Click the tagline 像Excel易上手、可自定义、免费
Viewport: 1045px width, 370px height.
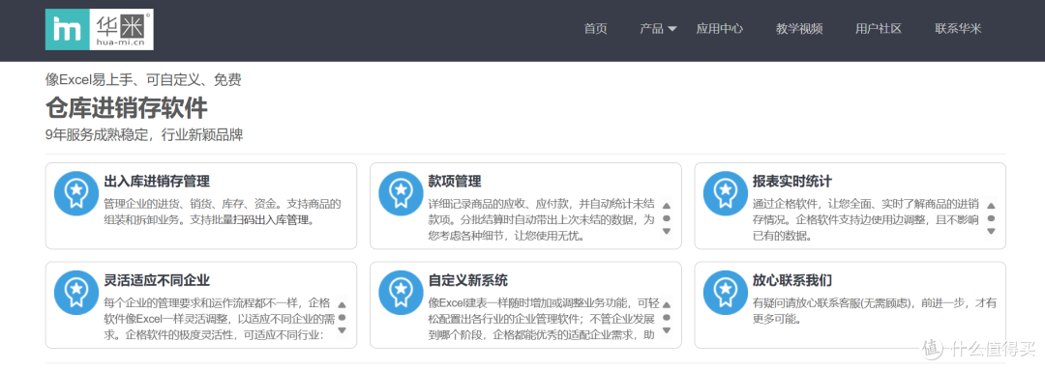(x=143, y=80)
